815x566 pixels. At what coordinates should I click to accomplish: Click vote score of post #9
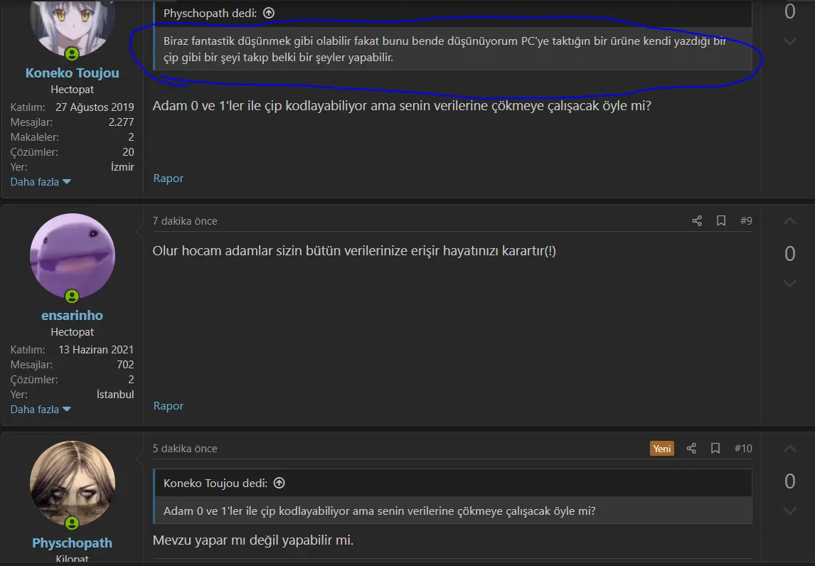click(x=789, y=254)
